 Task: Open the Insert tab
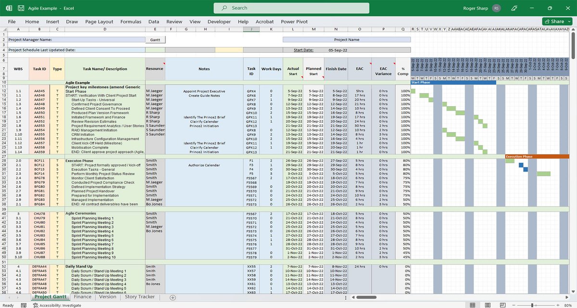[53, 22]
